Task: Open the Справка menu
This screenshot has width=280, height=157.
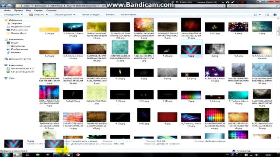Action: (51, 10)
